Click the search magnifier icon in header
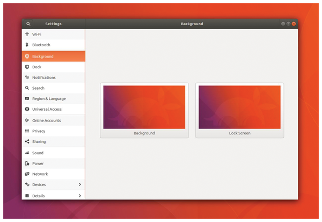This screenshot has width=322, height=222. click(x=28, y=24)
